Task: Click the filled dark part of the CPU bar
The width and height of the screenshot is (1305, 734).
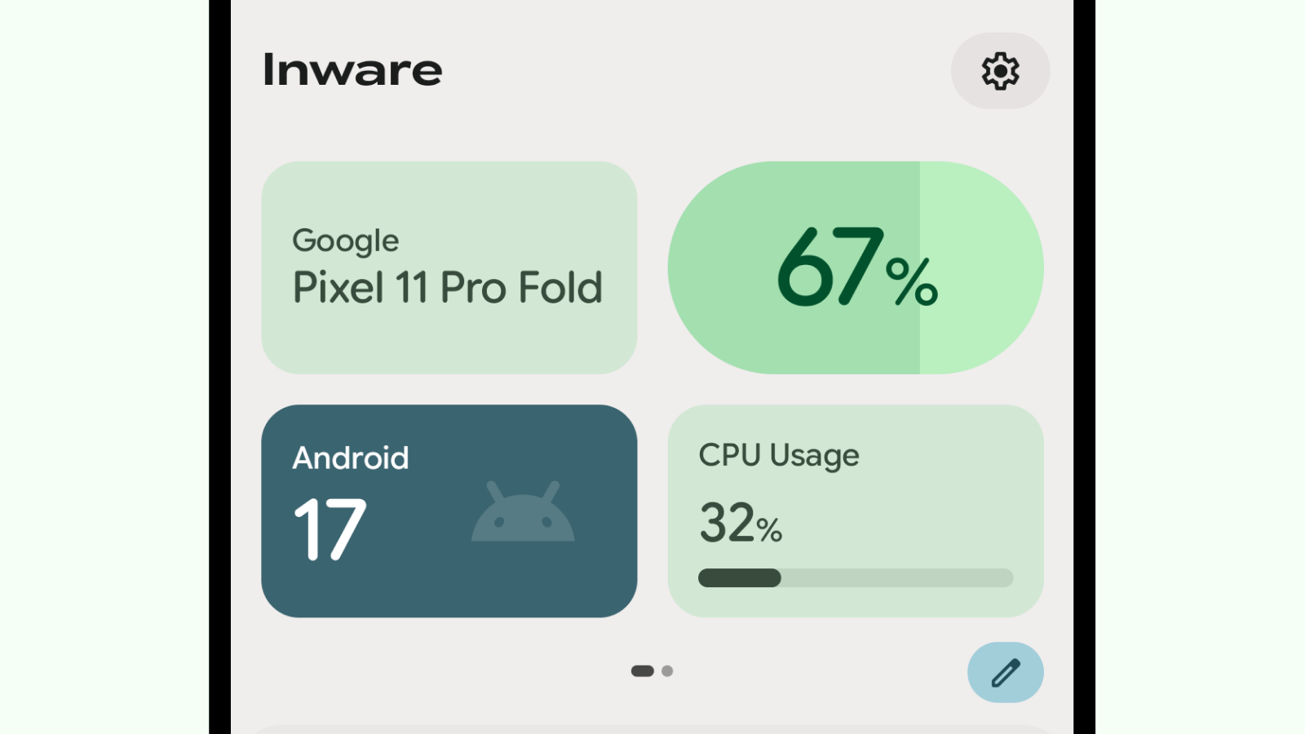Action: point(740,578)
